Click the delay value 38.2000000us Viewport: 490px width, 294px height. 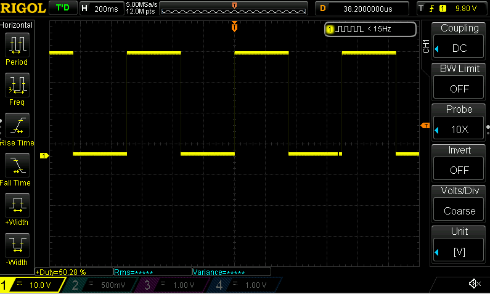[368, 9]
